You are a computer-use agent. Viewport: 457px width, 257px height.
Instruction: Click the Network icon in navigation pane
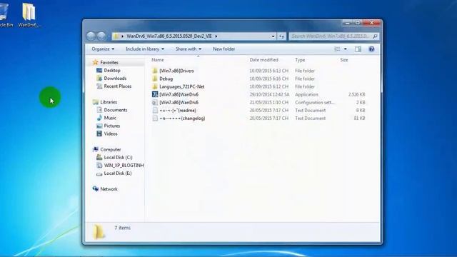click(x=95, y=188)
